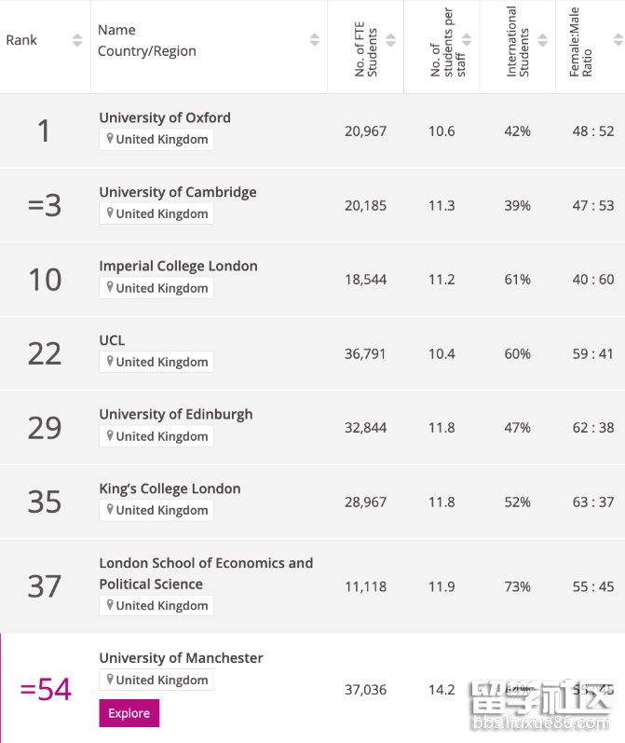
Task: Sort by Name Country/Region arrows
Action: [315, 40]
